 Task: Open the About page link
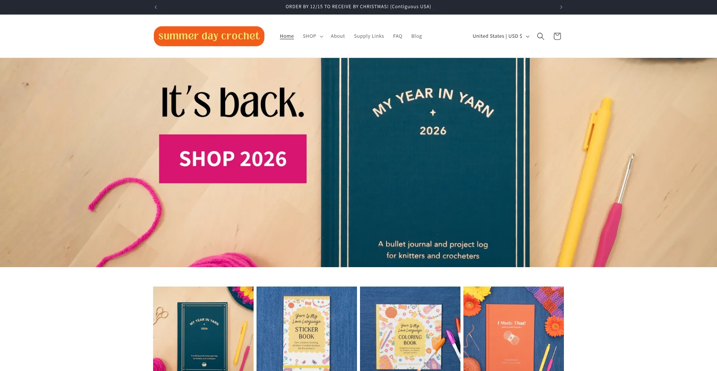tap(338, 36)
